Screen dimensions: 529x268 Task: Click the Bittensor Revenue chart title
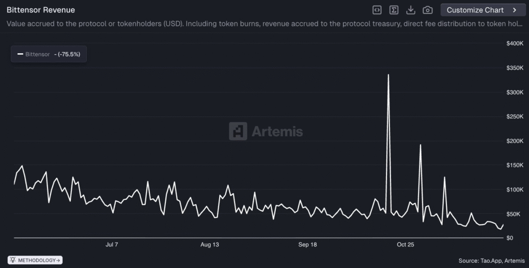pos(41,10)
